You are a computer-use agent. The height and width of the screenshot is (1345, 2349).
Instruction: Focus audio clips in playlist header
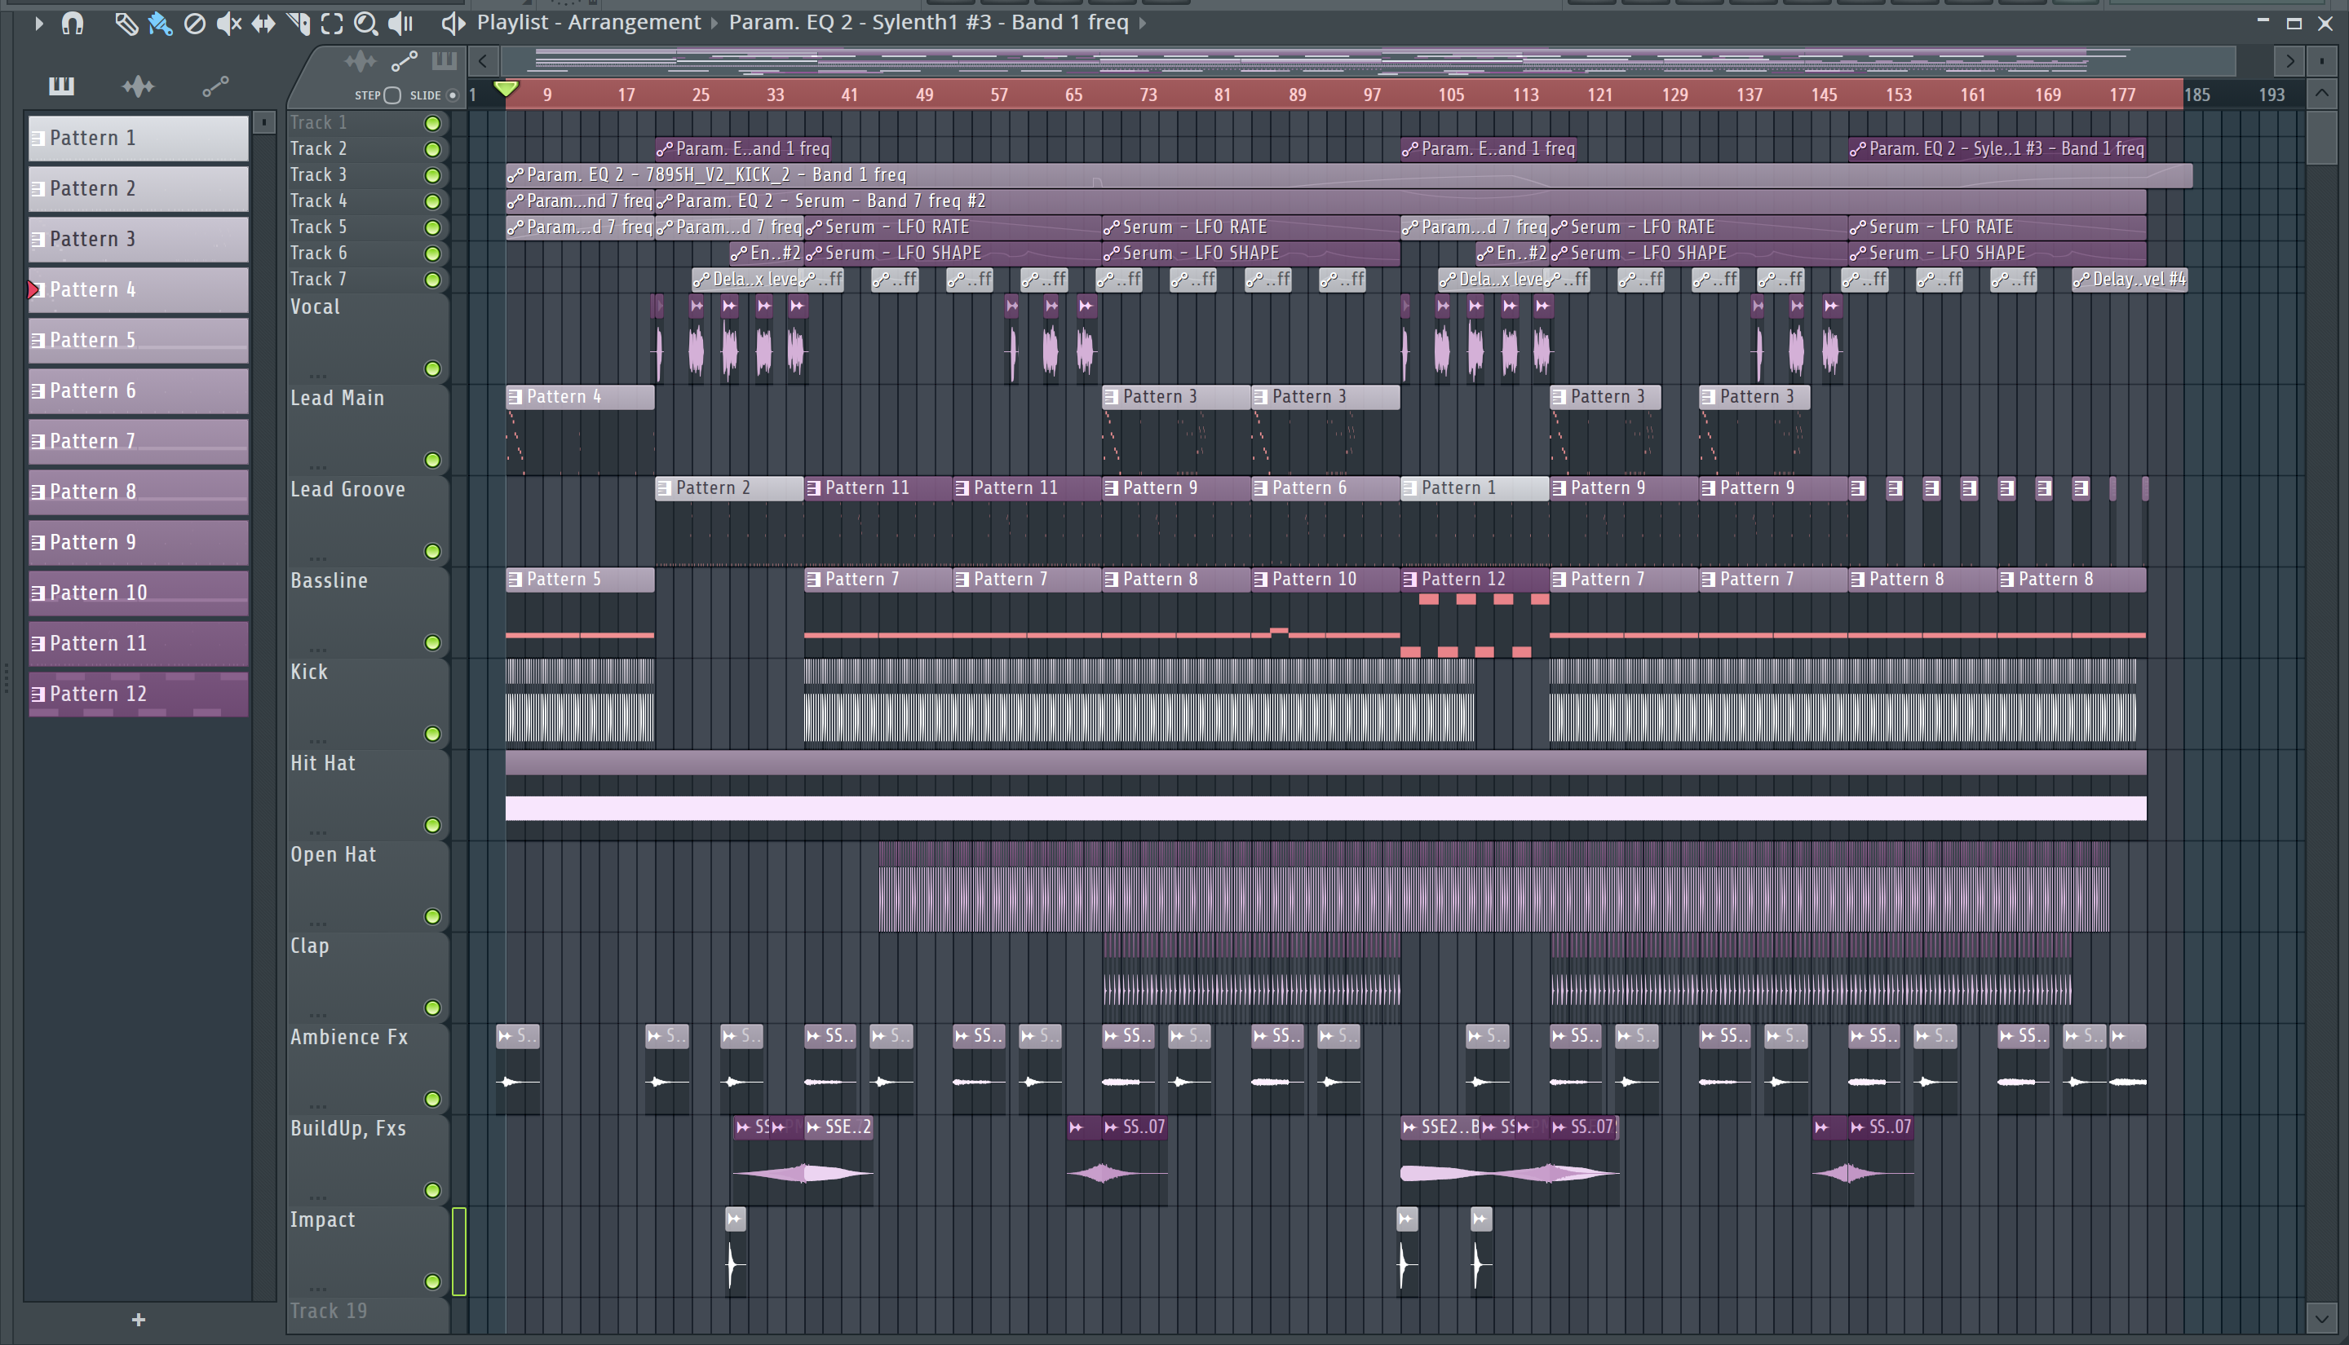[x=360, y=62]
